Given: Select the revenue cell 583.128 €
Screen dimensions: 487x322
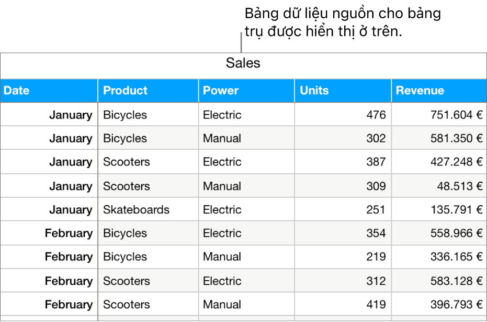Looking at the screenshot, I should (x=455, y=281).
